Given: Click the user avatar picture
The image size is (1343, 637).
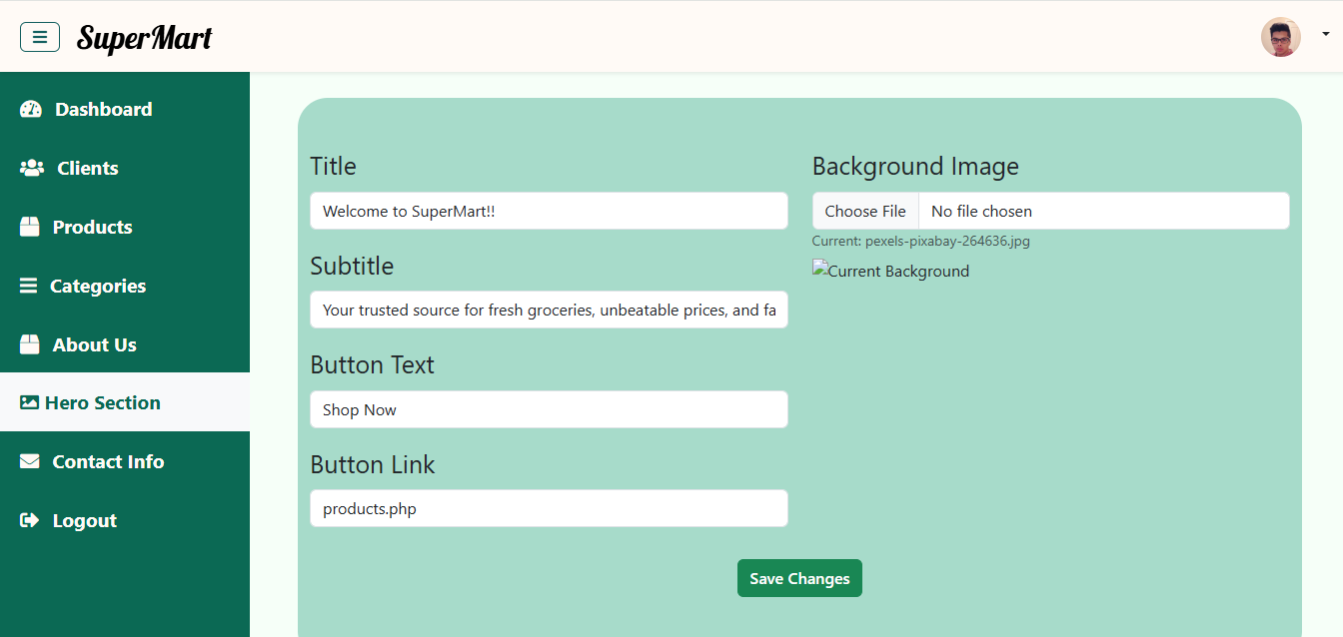Looking at the screenshot, I should click(x=1280, y=37).
